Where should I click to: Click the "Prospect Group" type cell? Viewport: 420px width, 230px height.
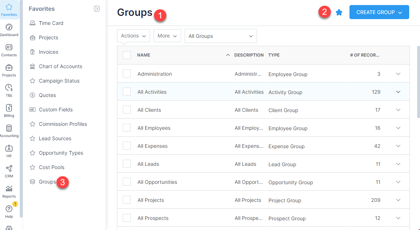[x=287, y=218]
